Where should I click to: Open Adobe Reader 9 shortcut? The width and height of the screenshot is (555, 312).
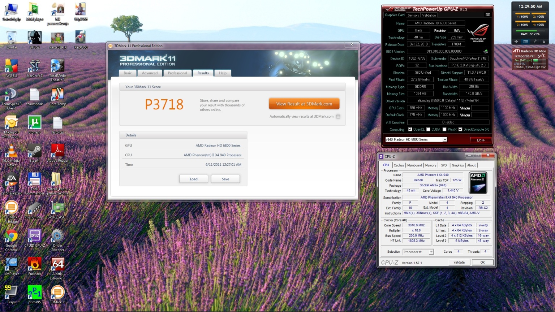[x=58, y=155]
